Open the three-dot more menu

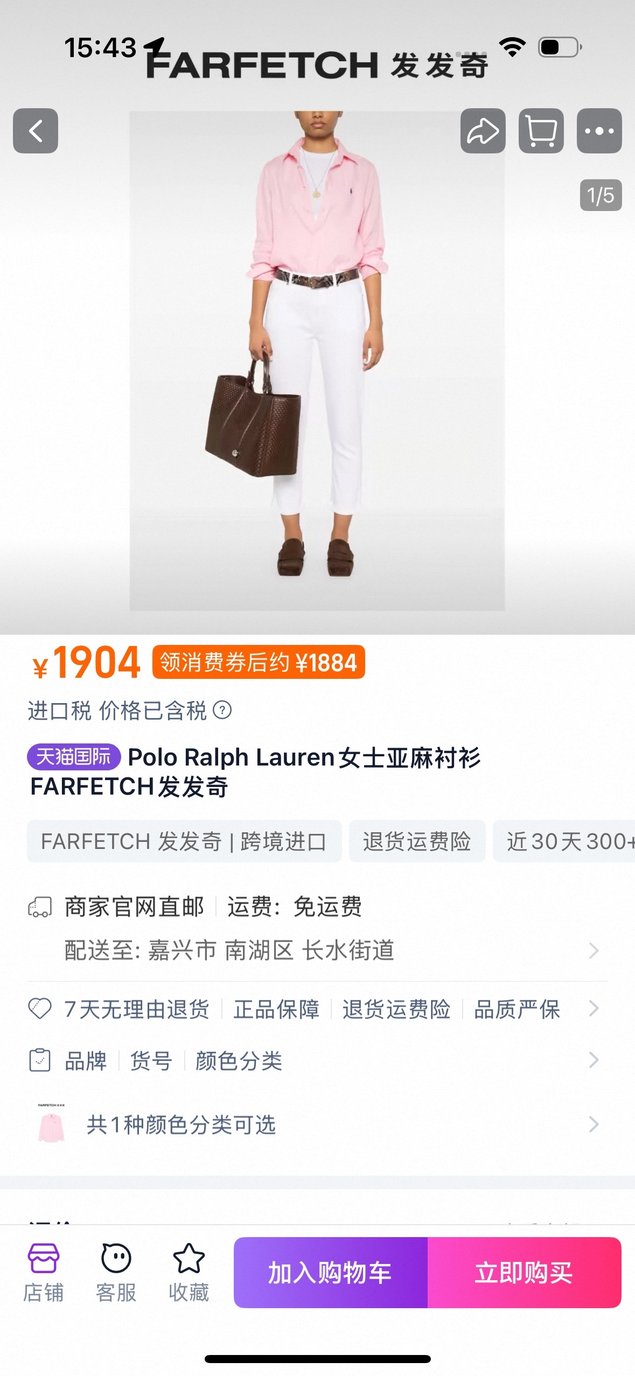coord(599,131)
